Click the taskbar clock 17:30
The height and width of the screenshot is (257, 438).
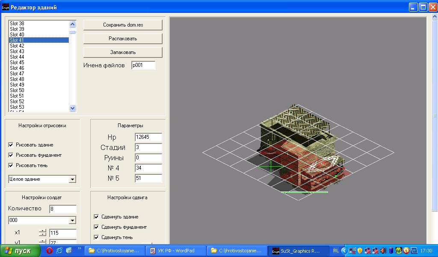click(426, 251)
